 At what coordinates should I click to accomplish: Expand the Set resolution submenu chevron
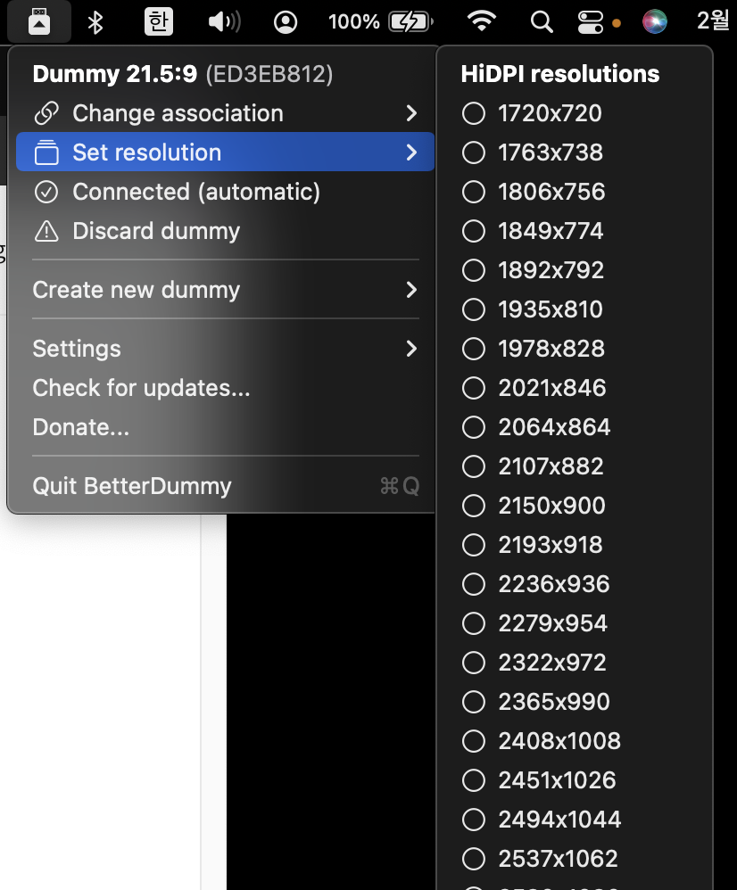(x=411, y=152)
